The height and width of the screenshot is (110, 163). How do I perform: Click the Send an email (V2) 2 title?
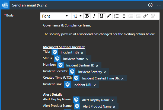click(29, 5)
